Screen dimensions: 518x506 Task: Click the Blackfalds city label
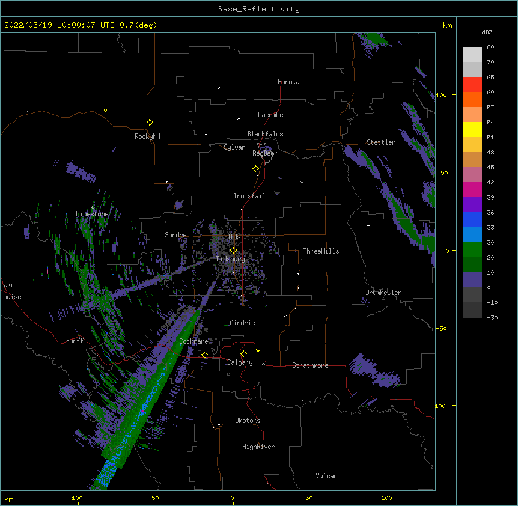point(265,134)
